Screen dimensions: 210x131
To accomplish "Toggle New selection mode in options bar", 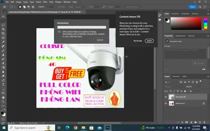I will coord(20,7).
